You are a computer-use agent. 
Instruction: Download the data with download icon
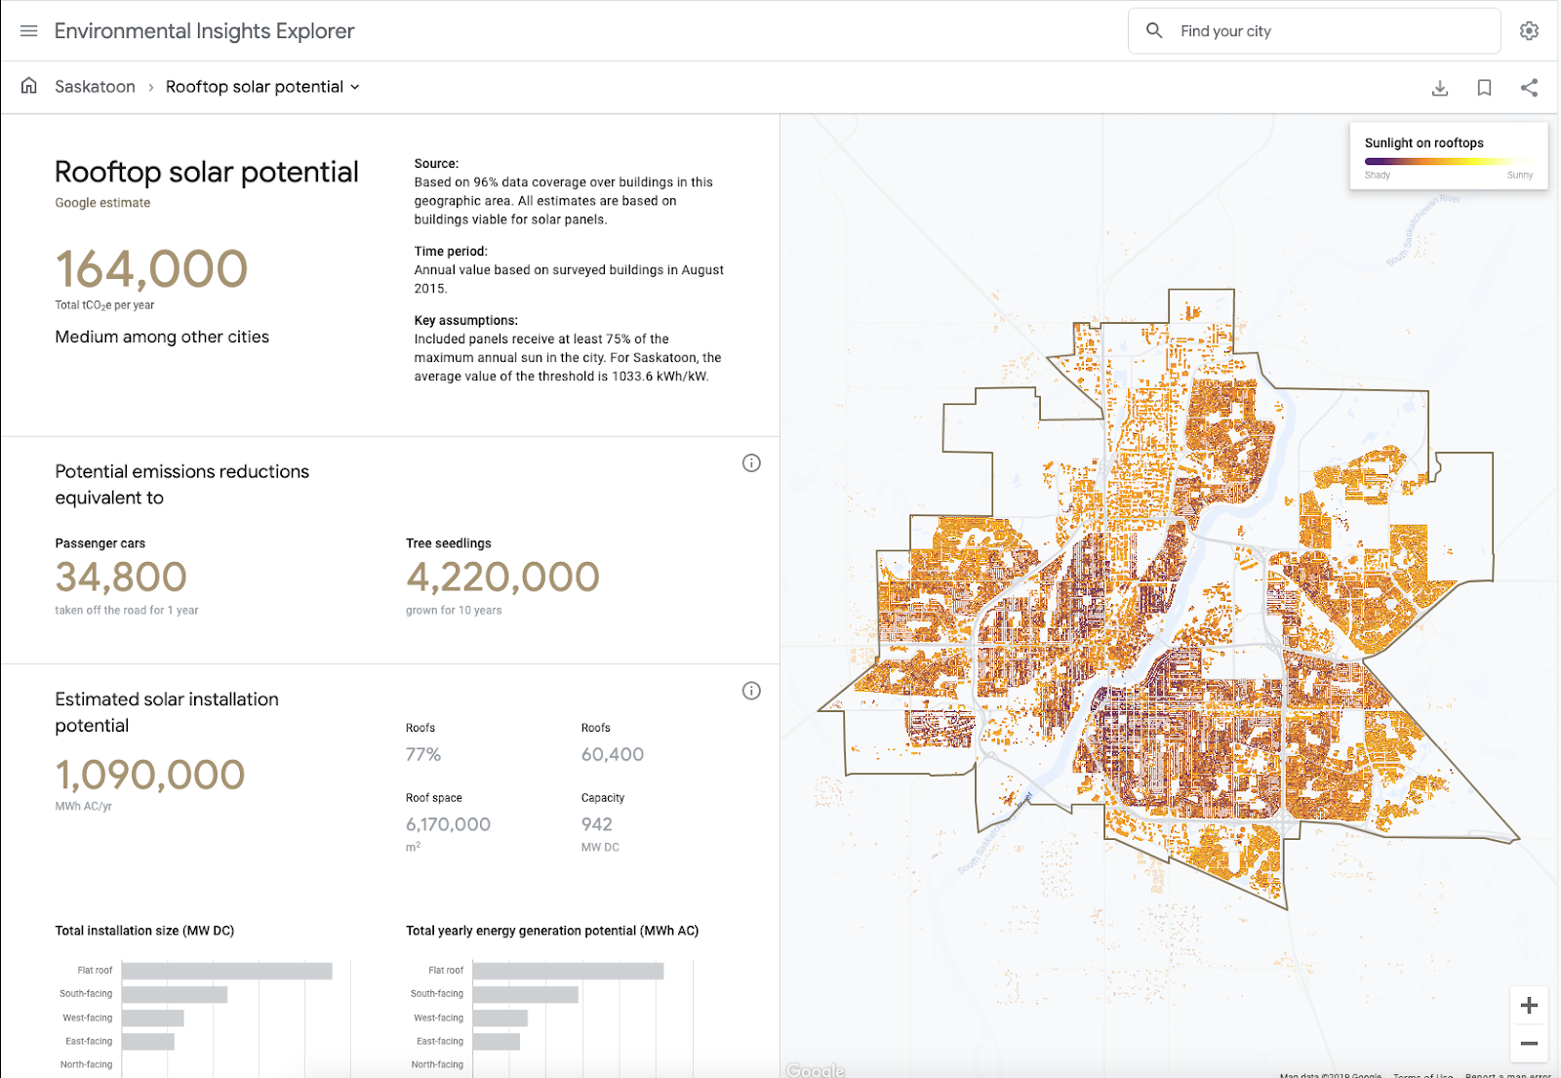tap(1440, 88)
